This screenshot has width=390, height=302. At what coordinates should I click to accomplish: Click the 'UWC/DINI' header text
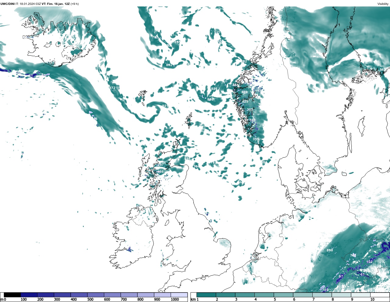7,4
